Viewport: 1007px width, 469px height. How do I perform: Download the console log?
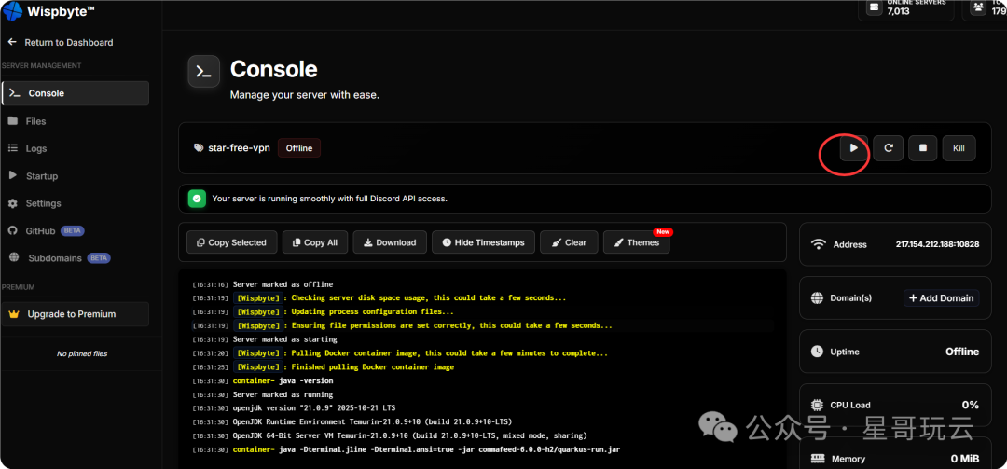[390, 242]
